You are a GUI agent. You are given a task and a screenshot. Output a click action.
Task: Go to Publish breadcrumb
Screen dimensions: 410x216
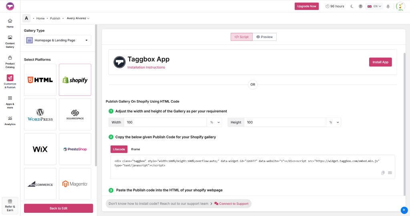(x=55, y=18)
